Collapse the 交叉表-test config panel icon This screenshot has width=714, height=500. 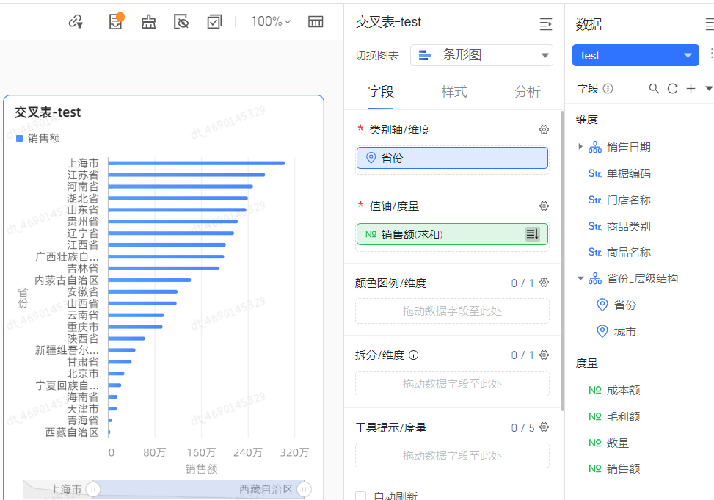[545, 23]
